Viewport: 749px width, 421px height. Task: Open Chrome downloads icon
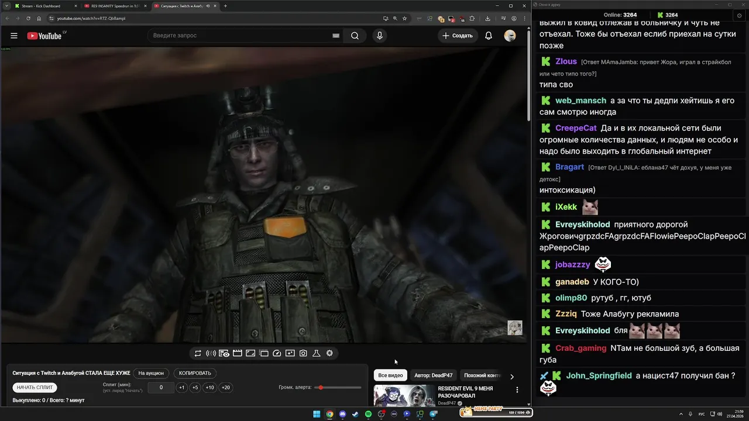(487, 18)
